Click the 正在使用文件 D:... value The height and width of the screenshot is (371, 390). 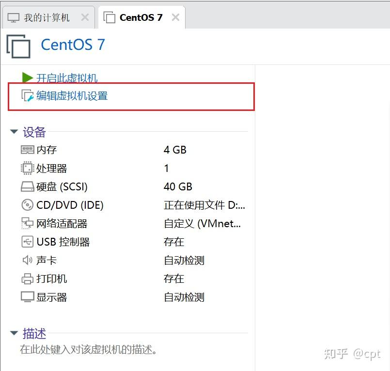click(x=204, y=205)
